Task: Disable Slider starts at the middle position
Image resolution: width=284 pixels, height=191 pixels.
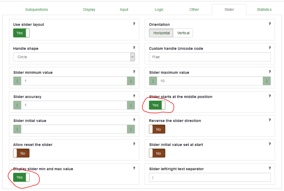Action: tap(157, 105)
